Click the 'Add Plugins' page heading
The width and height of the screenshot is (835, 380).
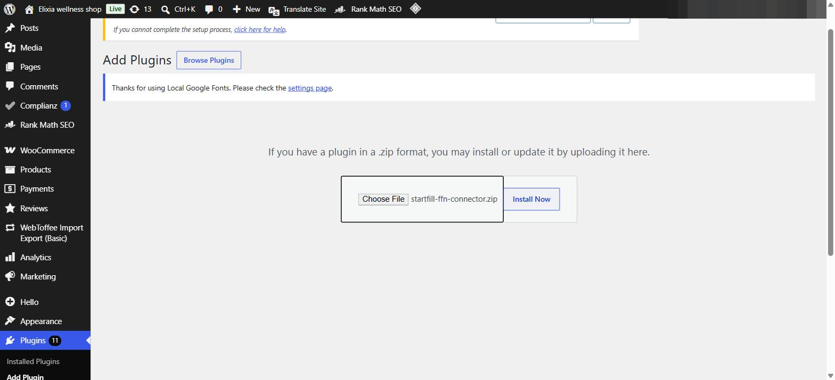coord(137,60)
